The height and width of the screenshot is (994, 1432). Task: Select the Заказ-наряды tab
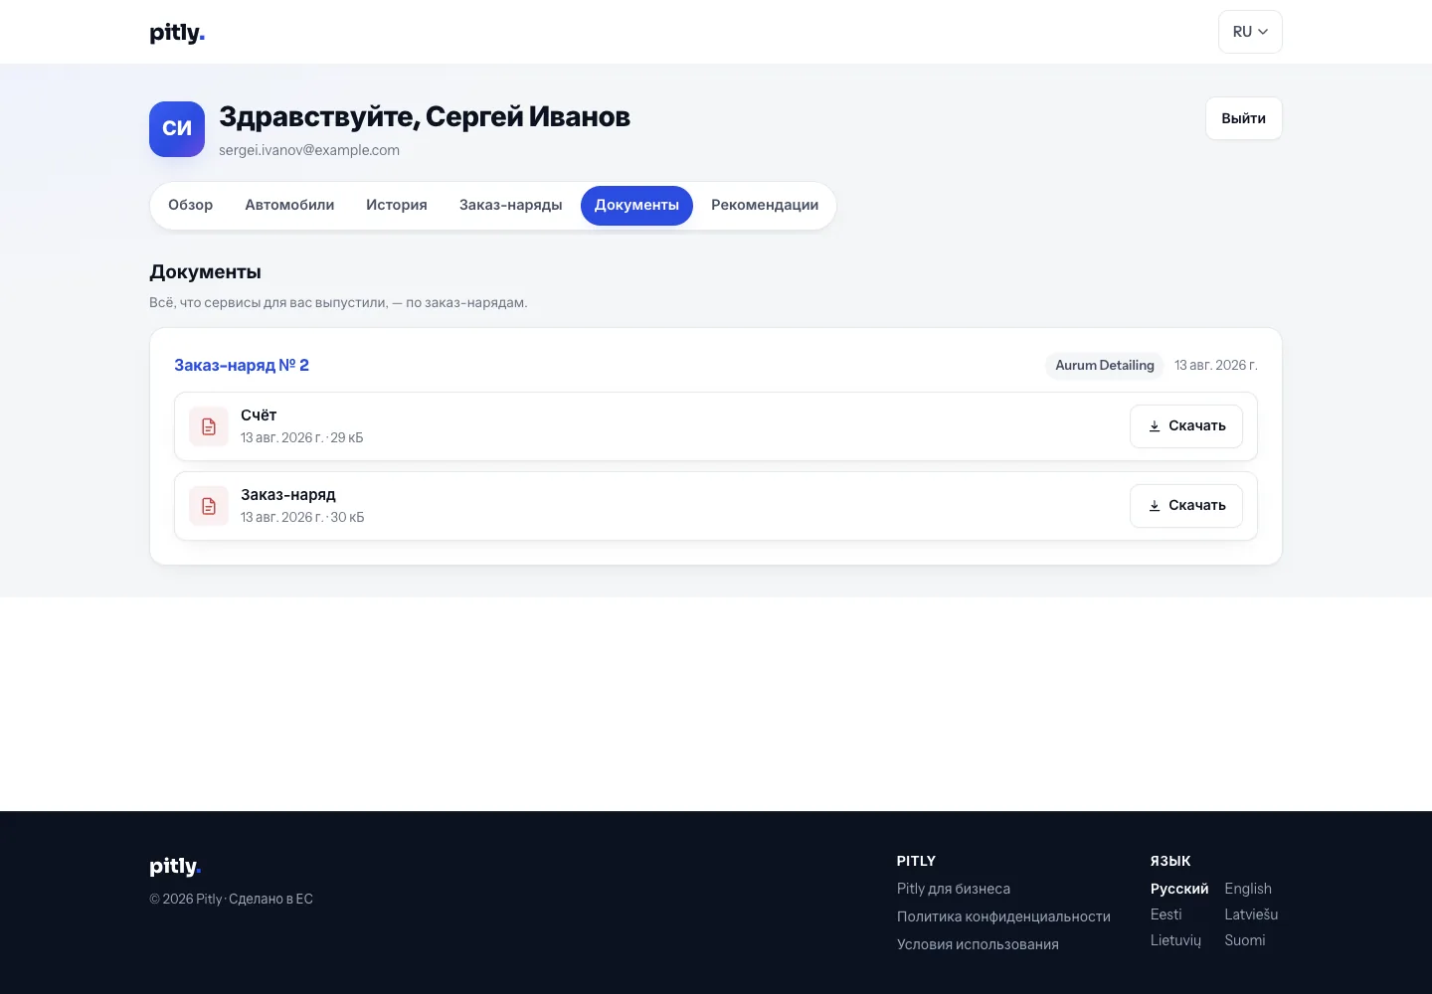click(511, 206)
